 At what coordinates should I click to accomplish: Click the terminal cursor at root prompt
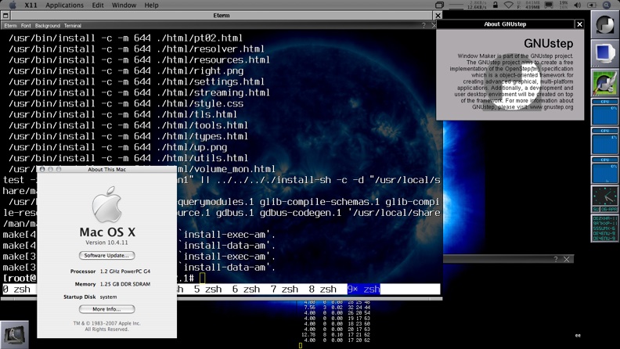click(x=203, y=279)
